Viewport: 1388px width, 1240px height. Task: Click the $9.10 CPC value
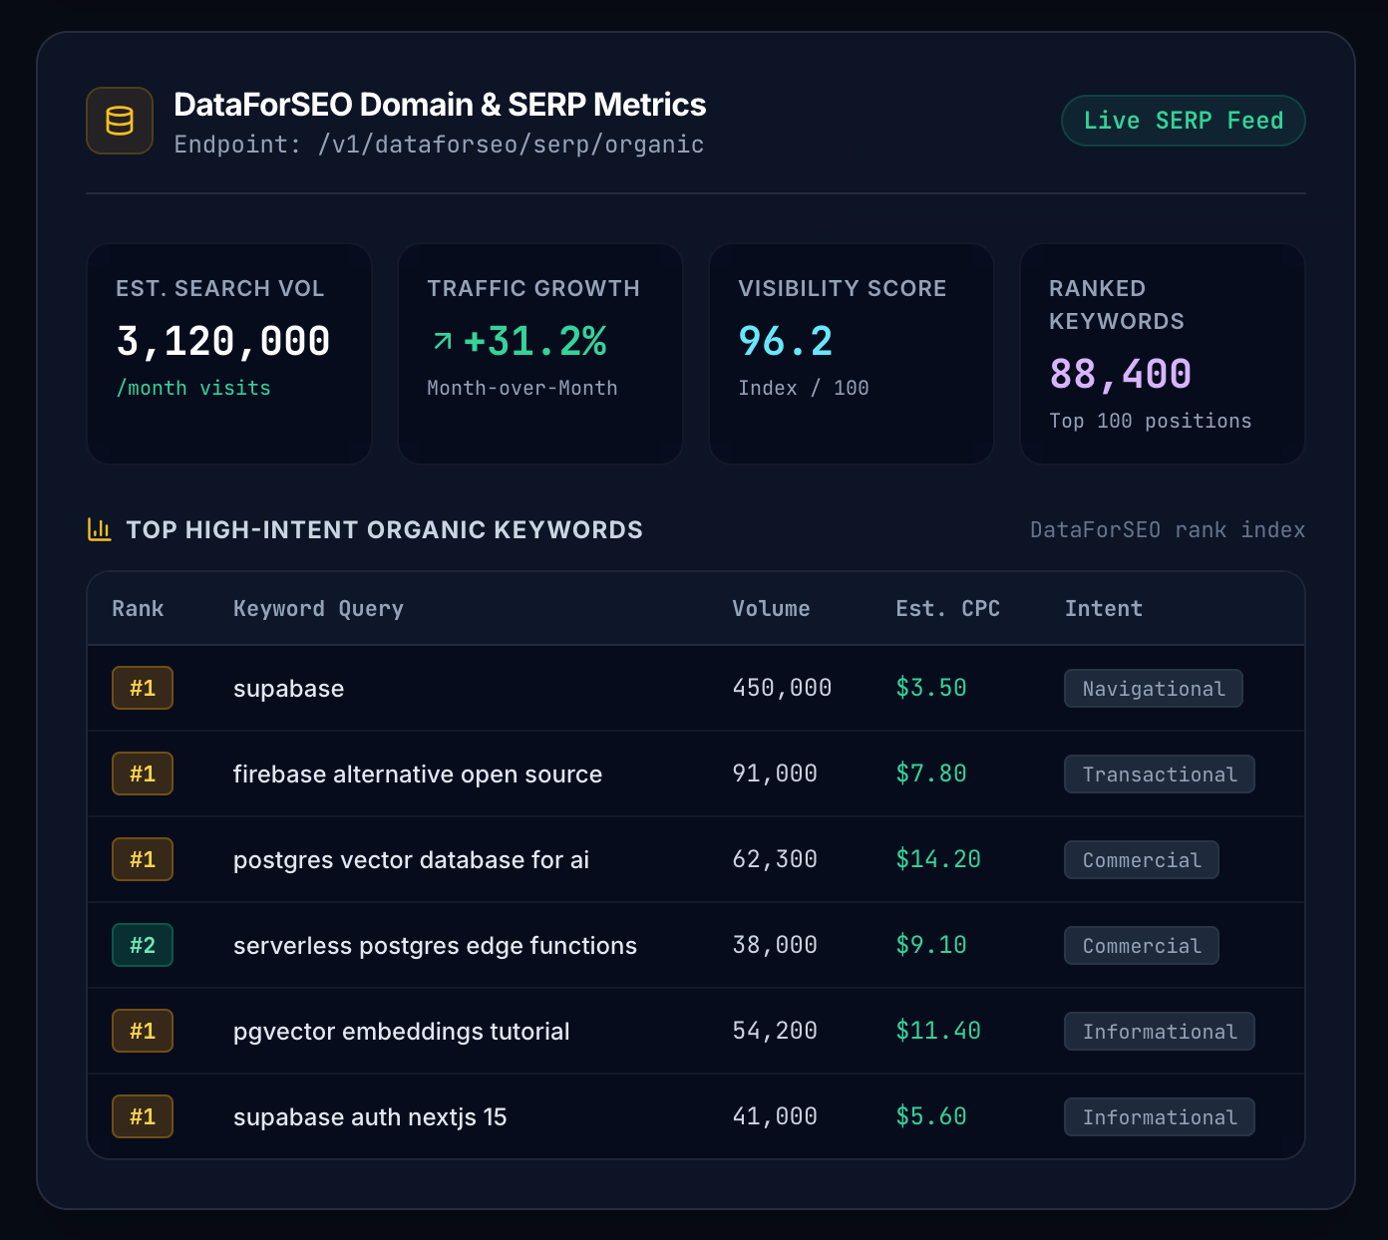[x=931, y=945]
